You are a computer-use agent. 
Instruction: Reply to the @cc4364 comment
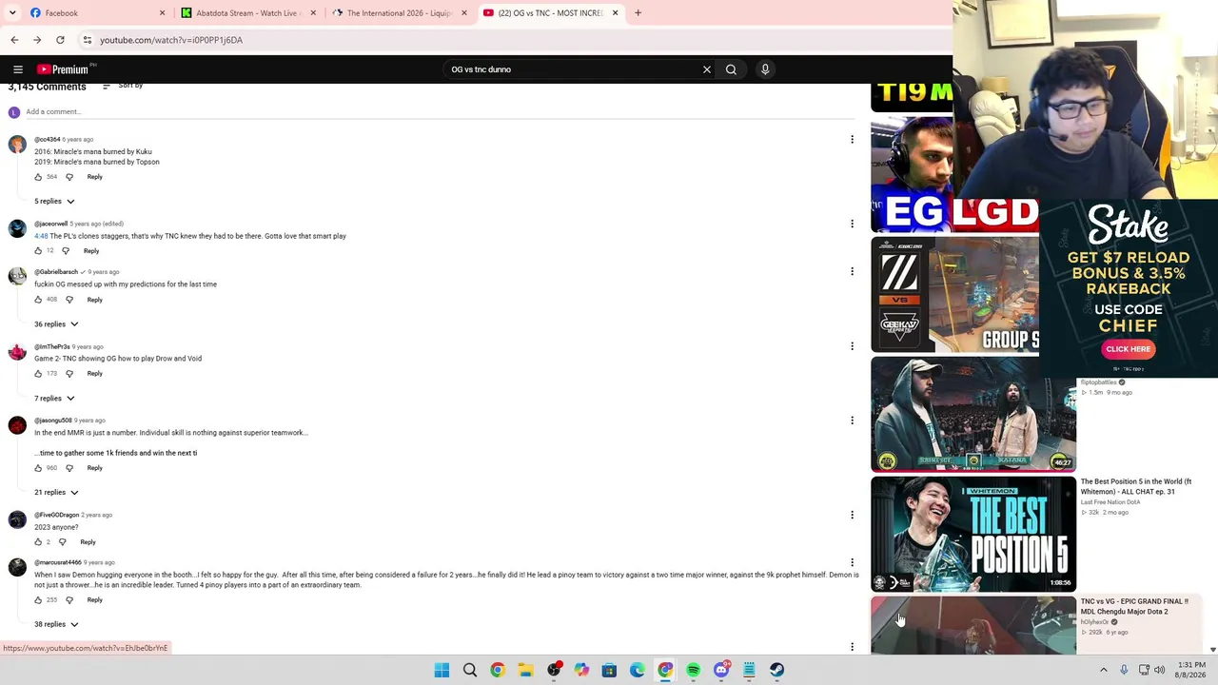[x=95, y=177]
